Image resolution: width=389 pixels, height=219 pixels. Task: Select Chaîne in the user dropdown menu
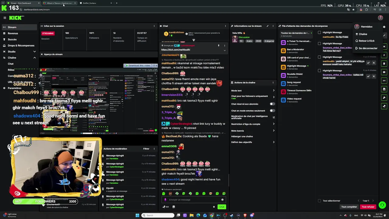pos(366,34)
